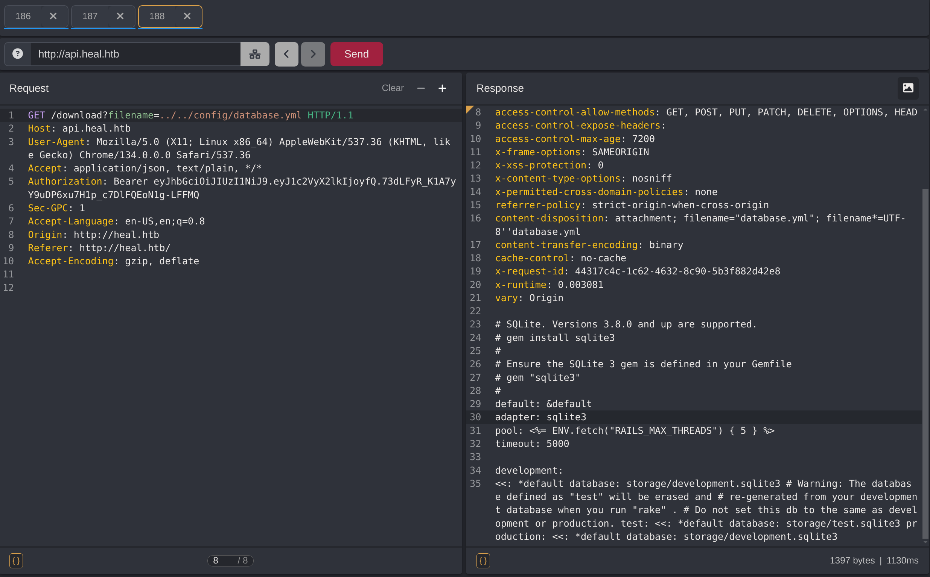Close tab 186

point(53,16)
